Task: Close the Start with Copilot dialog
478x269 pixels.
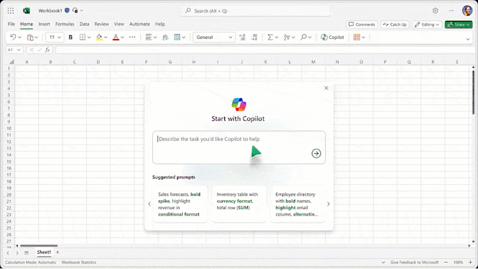Action: click(x=326, y=88)
